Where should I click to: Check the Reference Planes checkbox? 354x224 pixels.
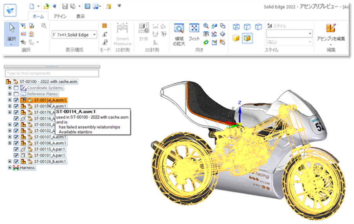pos(16,94)
